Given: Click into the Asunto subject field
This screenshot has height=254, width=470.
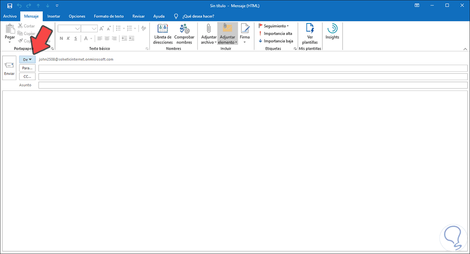Looking at the screenshot, I should point(253,85).
